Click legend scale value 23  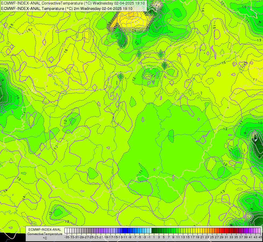(207, 237)
